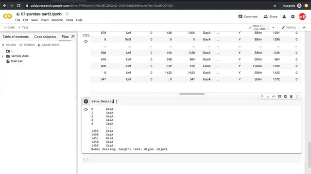Click the Editing mode button
Viewport: 311px width, 174px height.
point(289,28)
